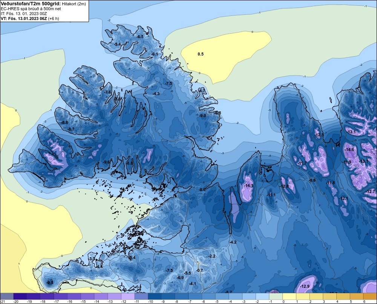Select legend swatch between -7 and -6

point(195,296)
